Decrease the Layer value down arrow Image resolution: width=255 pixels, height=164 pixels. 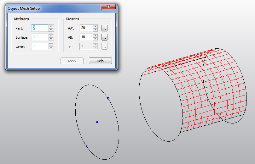(51, 48)
